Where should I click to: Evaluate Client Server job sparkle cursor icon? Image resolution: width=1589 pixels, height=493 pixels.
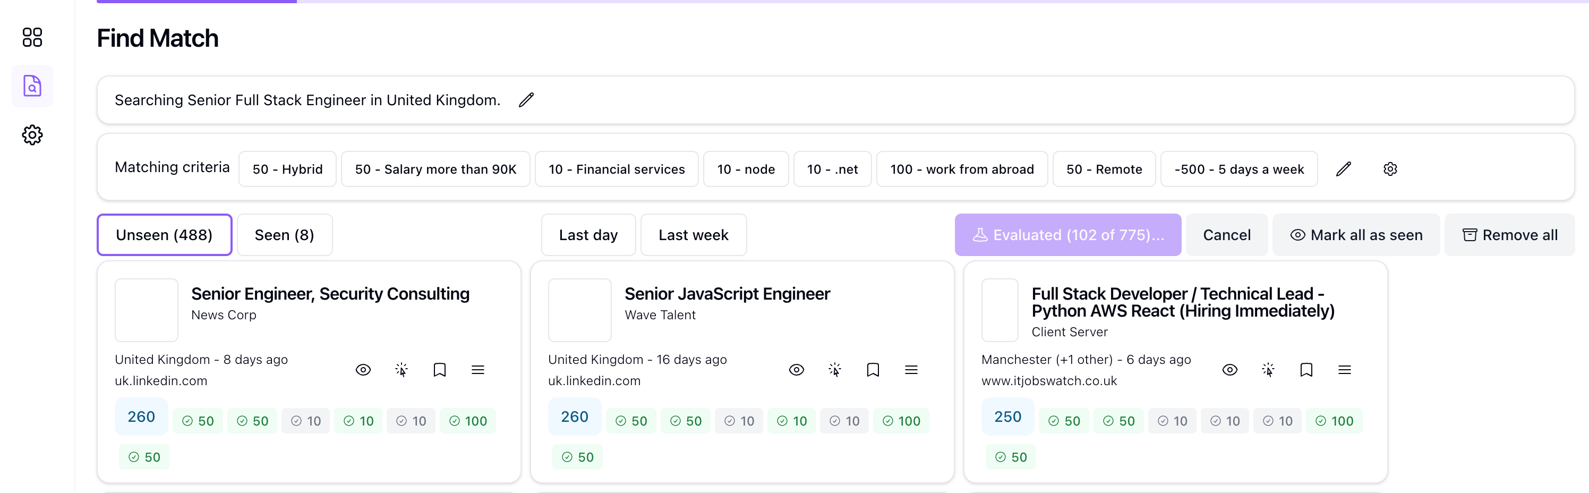tap(1268, 370)
